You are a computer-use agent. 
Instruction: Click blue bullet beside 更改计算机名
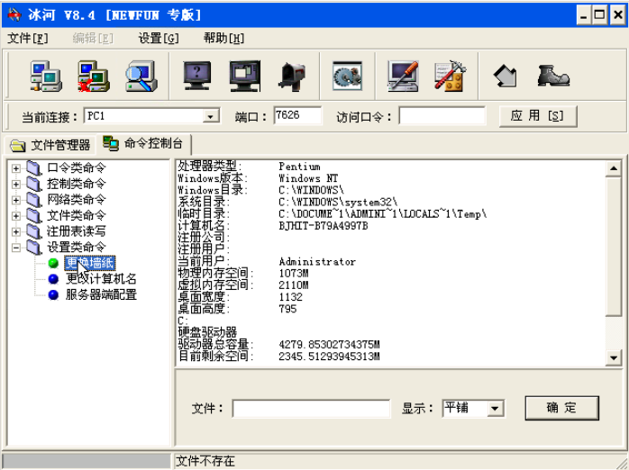point(53,279)
